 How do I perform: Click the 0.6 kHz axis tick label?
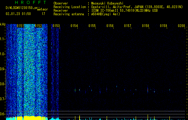[x=2, y=114]
